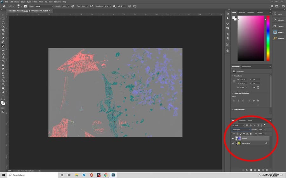Image resolution: width=286 pixels, height=178 pixels.
Task: Open the Vivid Light blend mode dropdown
Action: click(x=241, y=130)
